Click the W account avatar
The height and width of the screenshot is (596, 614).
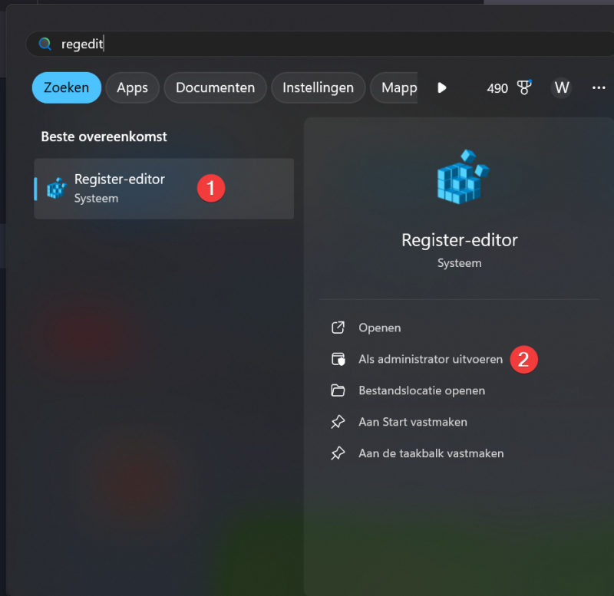coord(562,87)
